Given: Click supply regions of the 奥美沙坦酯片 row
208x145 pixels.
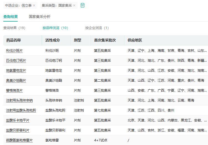Looking at the screenshot, I should [166, 81].
